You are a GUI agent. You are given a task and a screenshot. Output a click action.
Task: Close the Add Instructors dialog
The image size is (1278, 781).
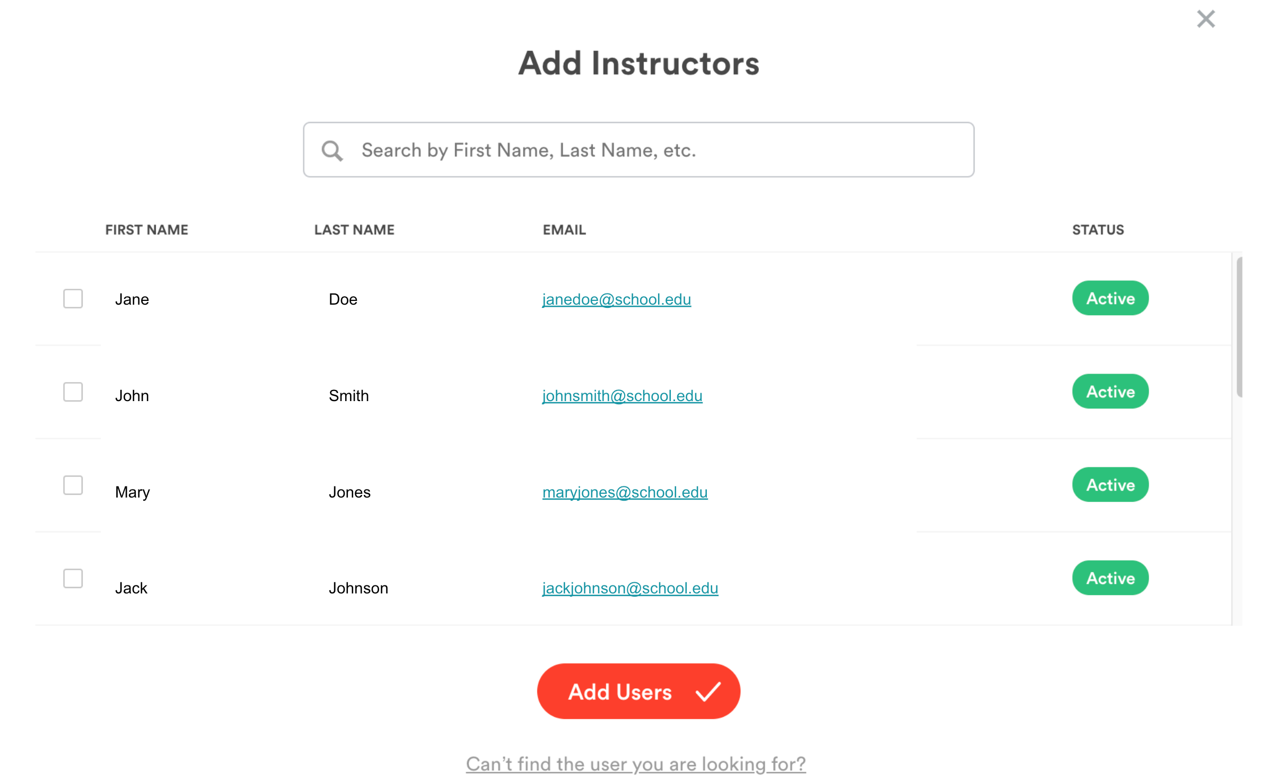point(1205,20)
